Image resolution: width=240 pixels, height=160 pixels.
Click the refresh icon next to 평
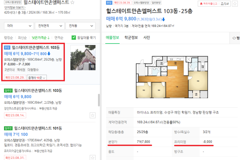pyautogui.click(x=234, y=38)
